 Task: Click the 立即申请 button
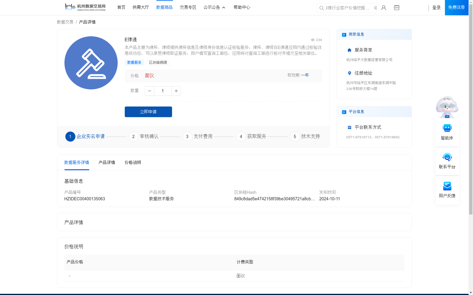tap(148, 112)
